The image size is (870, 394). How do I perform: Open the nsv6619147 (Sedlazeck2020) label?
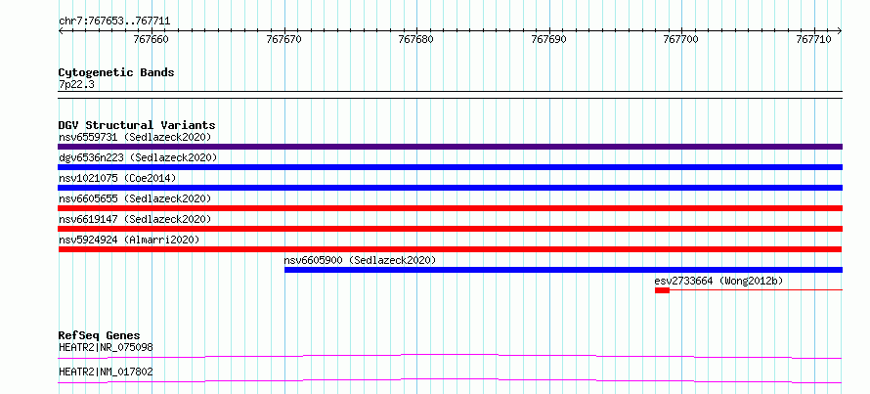[135, 219]
